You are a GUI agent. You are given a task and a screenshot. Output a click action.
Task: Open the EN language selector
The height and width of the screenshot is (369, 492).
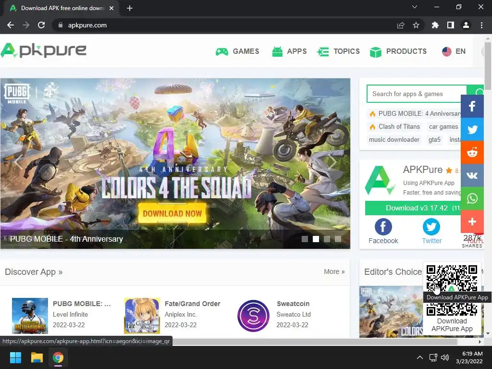click(x=454, y=51)
